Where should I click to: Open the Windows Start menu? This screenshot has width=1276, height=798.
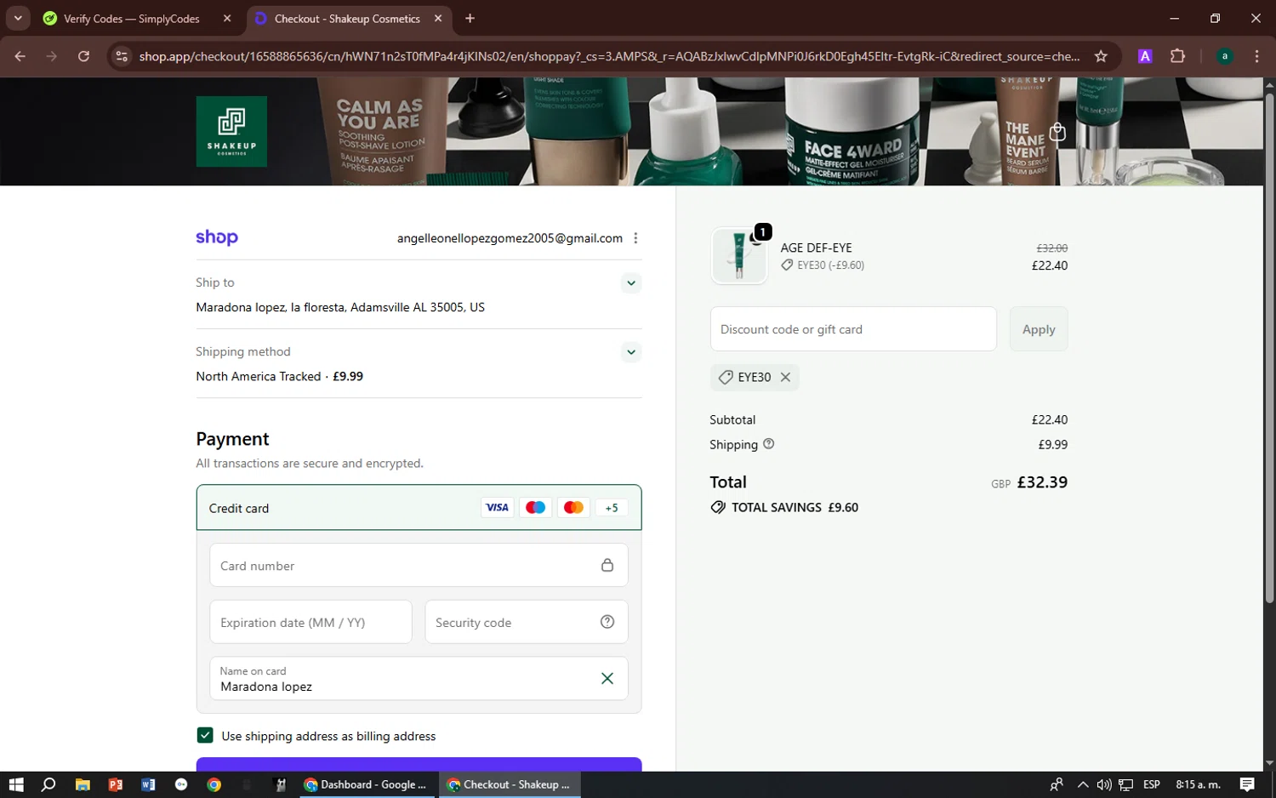coord(16,784)
